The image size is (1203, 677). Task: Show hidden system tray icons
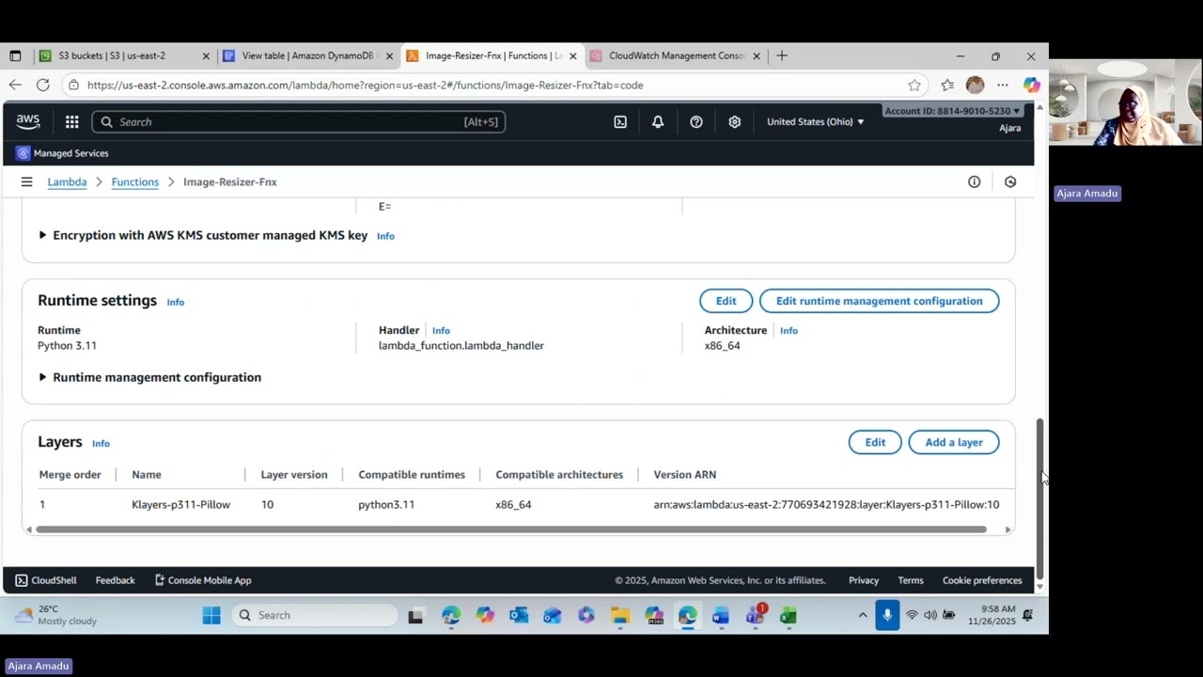click(862, 615)
